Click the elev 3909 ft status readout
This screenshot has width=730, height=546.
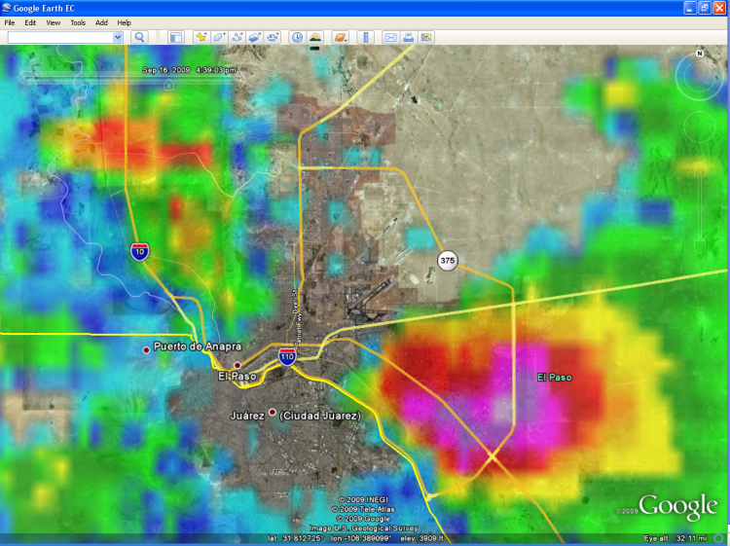pos(421,538)
